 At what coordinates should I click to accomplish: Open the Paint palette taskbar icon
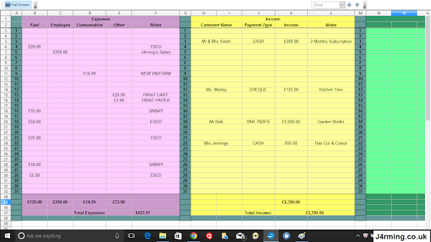pos(302,236)
